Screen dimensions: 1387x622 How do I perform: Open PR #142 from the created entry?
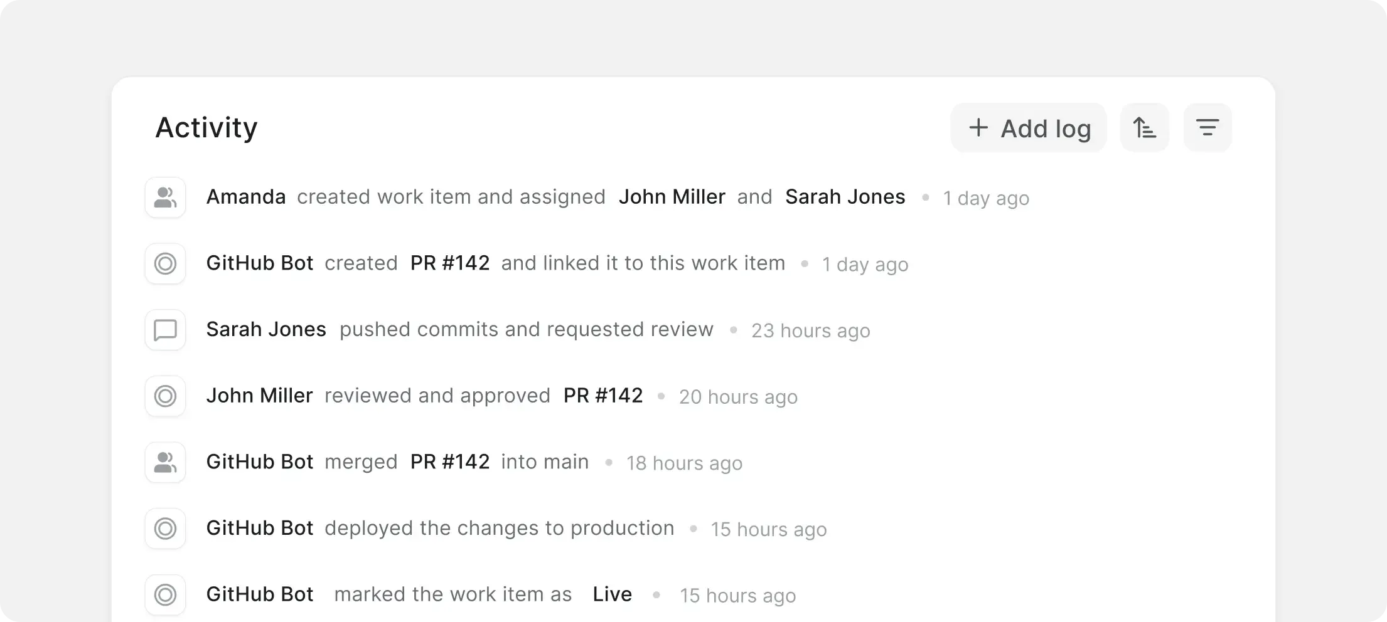(x=449, y=263)
